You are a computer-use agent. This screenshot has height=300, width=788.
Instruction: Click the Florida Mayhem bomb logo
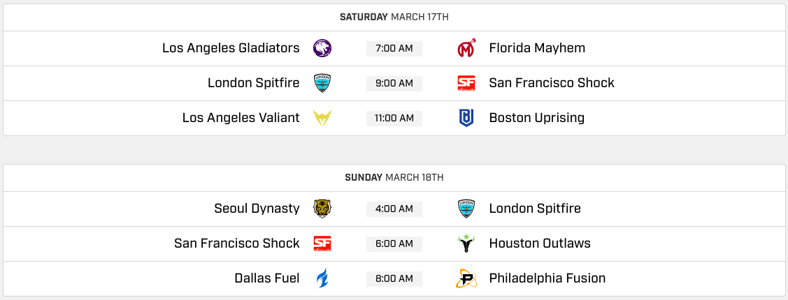coord(466,48)
